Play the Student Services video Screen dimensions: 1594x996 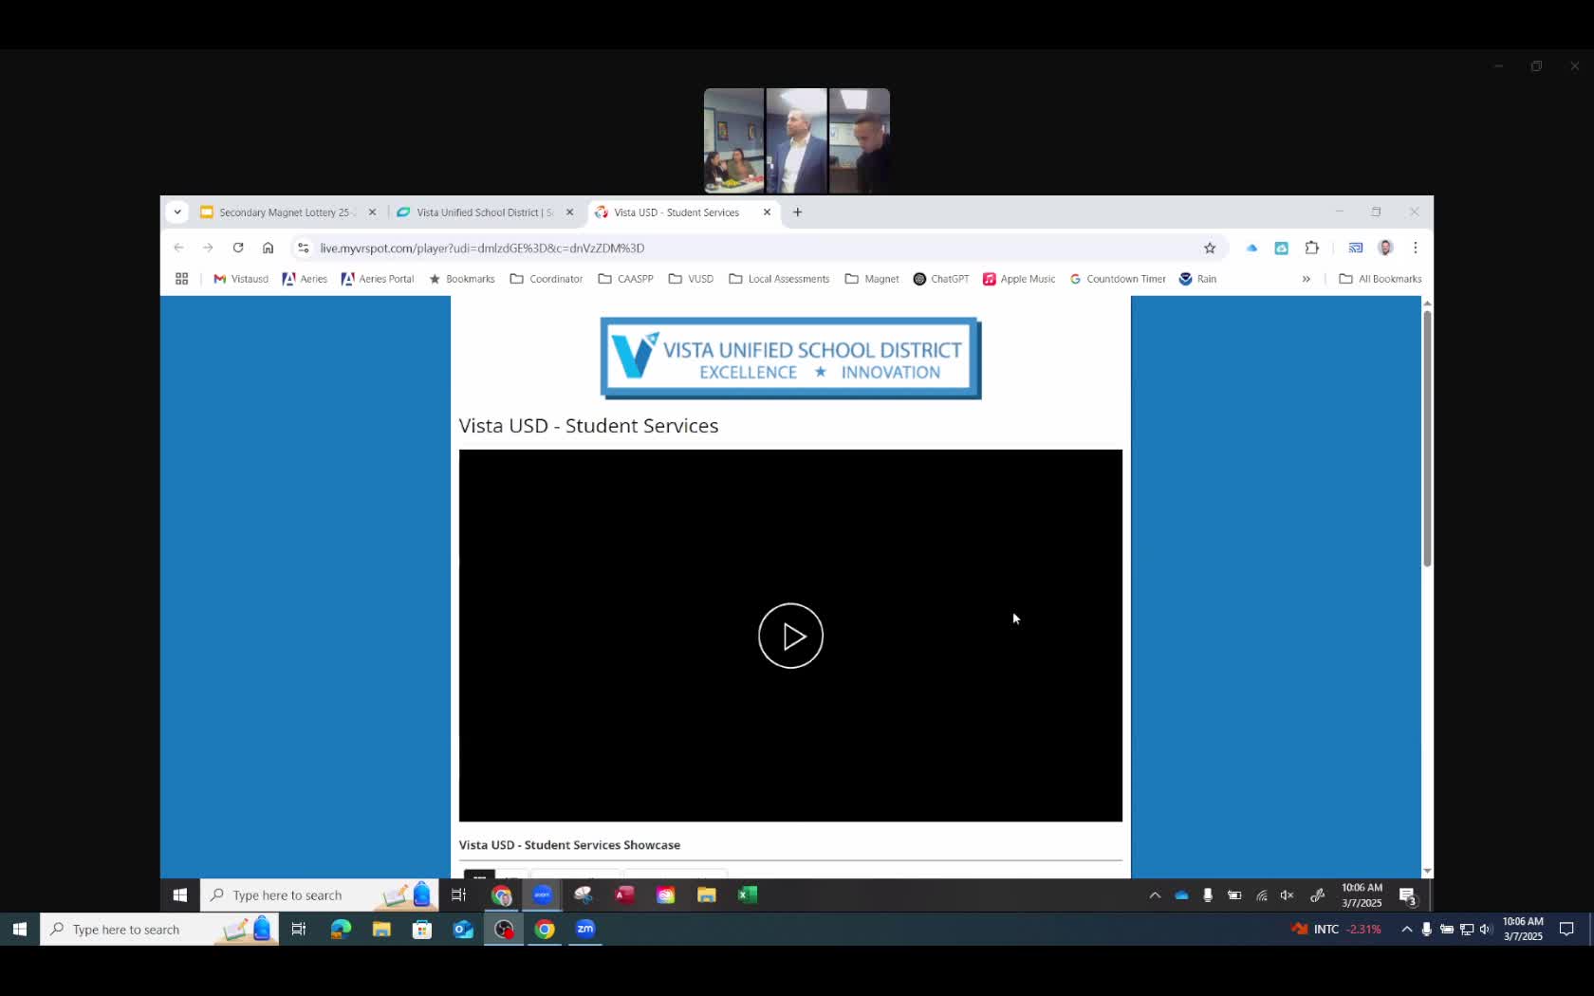(790, 636)
